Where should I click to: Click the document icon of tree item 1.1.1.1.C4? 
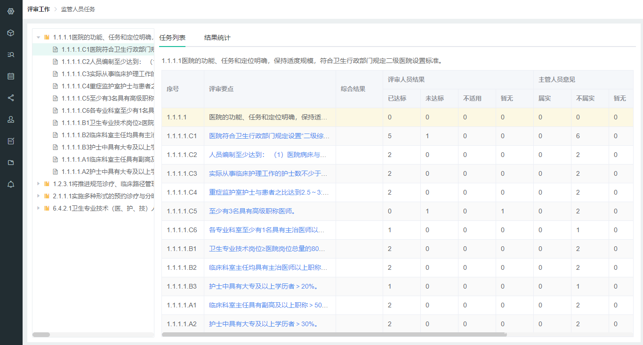click(x=55, y=86)
